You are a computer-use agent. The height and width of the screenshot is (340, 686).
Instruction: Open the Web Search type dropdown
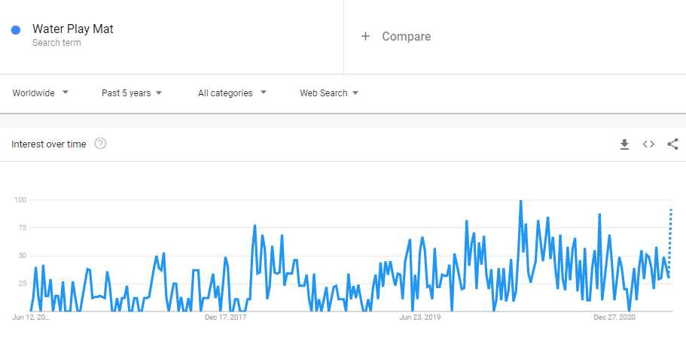tap(329, 93)
